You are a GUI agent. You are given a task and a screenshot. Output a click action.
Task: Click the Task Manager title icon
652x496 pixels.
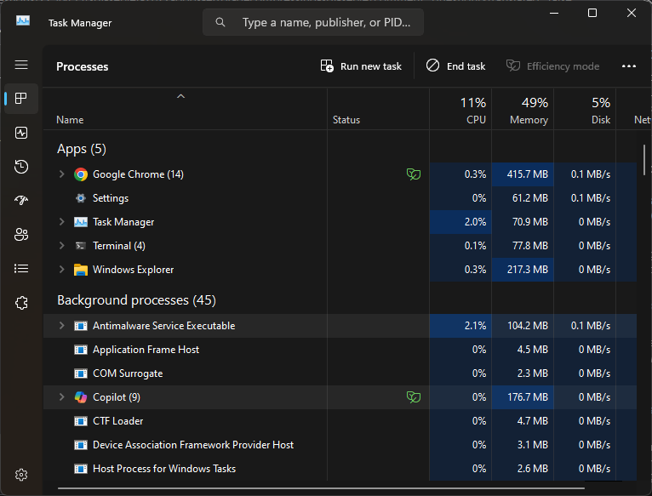point(23,20)
